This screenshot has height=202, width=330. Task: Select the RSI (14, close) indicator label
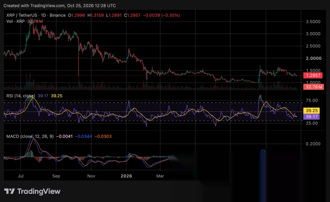point(21,96)
